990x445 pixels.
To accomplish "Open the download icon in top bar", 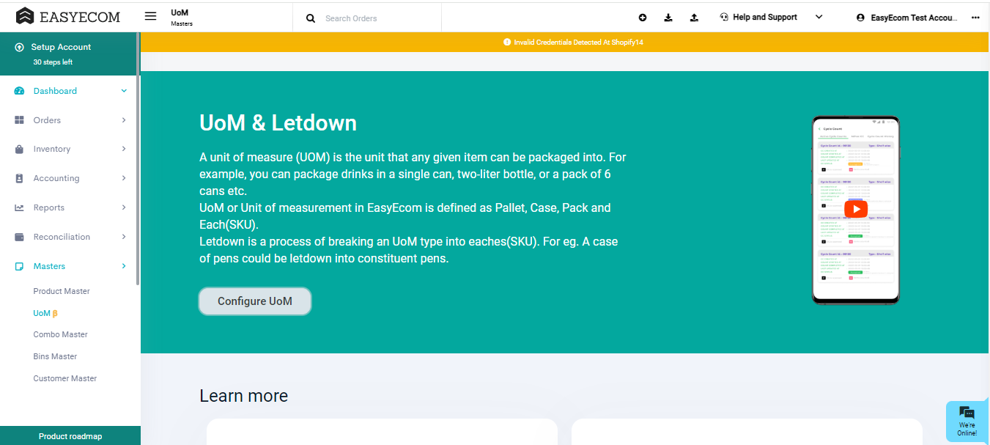I will point(668,18).
